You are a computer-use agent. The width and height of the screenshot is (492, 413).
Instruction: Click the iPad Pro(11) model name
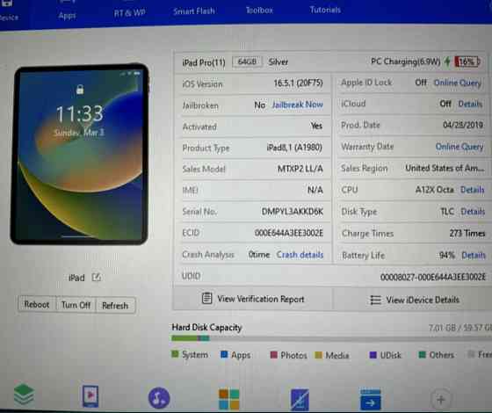(204, 62)
